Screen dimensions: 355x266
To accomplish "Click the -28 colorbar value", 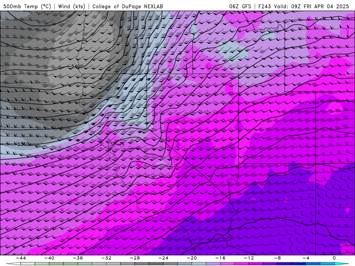I will tap(135, 258).
